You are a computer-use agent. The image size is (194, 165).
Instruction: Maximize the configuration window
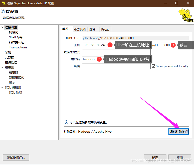177,3
